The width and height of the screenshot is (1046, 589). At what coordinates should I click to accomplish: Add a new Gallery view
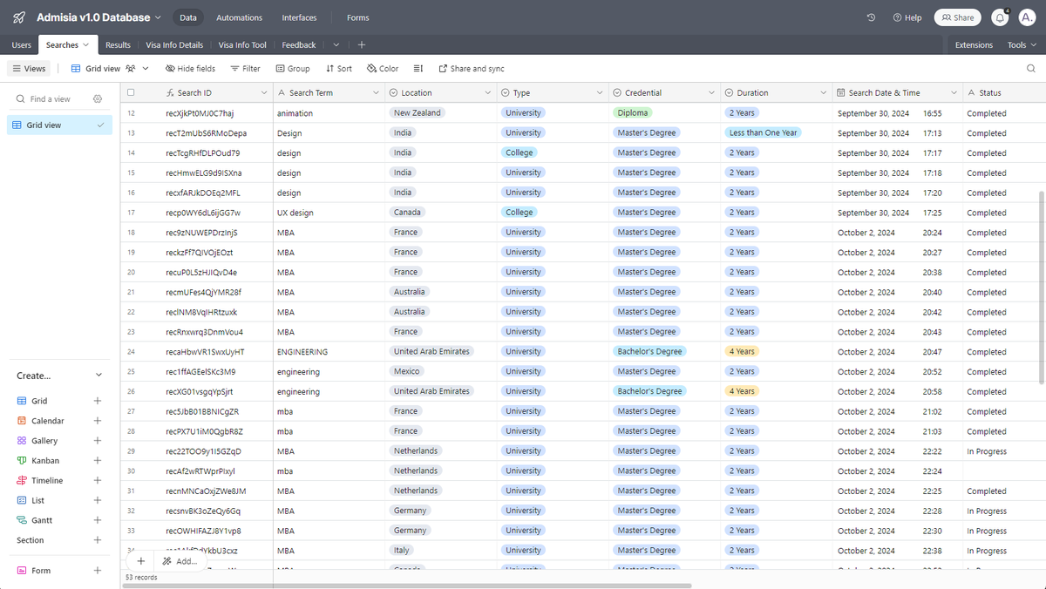click(98, 441)
